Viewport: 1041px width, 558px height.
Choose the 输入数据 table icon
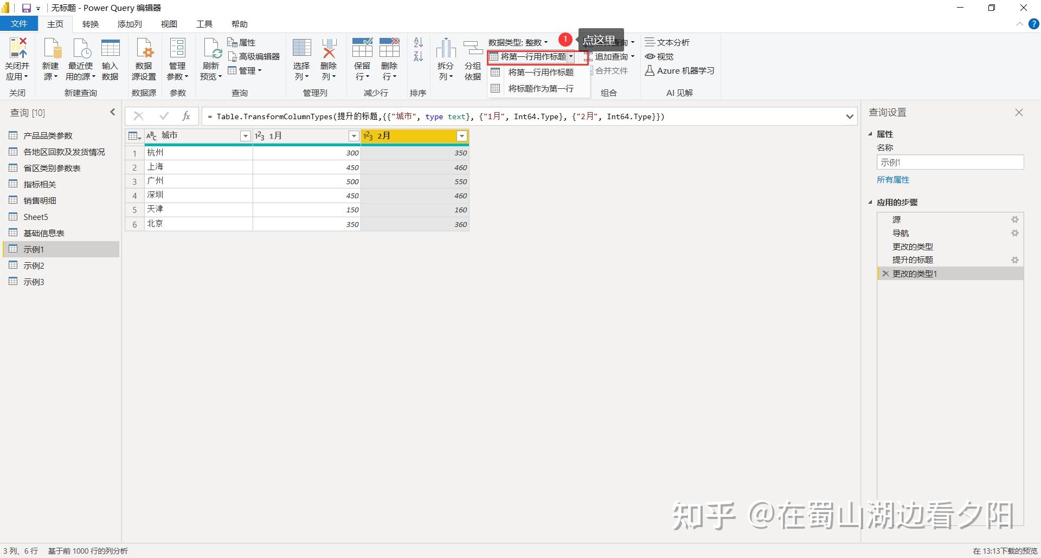(110, 49)
